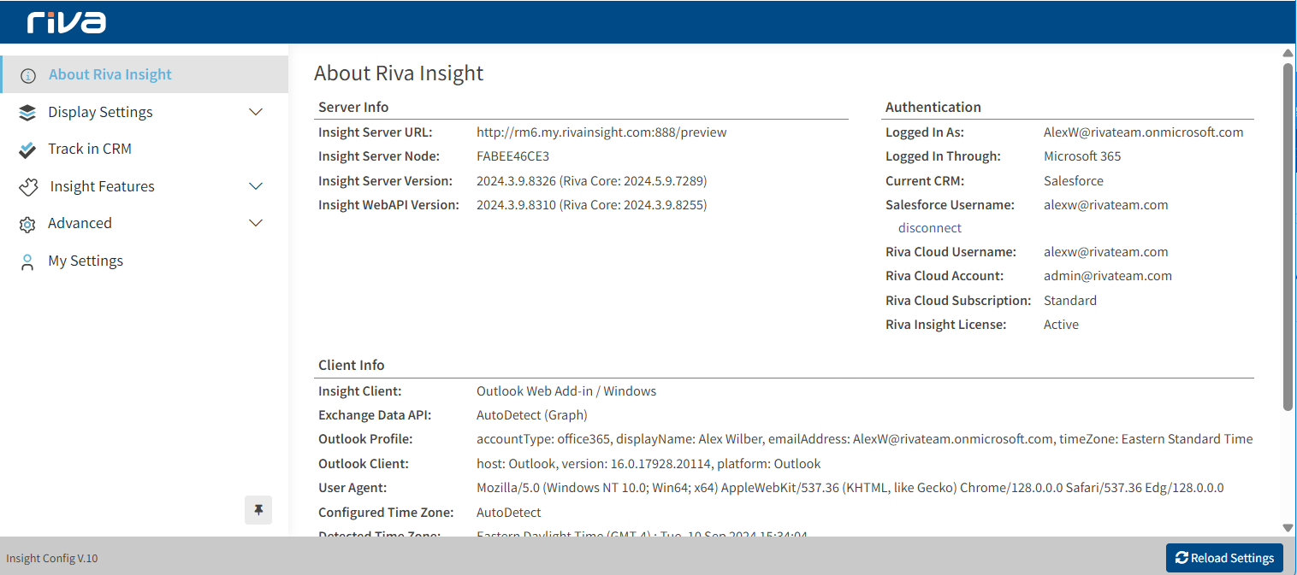
Task: Click the disconnect link for Salesforce
Action: coord(929,228)
